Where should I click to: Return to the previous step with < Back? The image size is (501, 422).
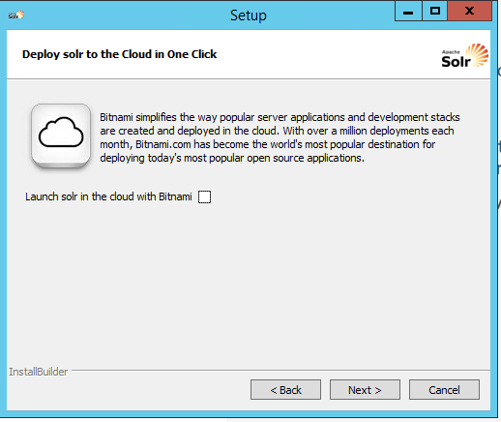click(x=285, y=390)
